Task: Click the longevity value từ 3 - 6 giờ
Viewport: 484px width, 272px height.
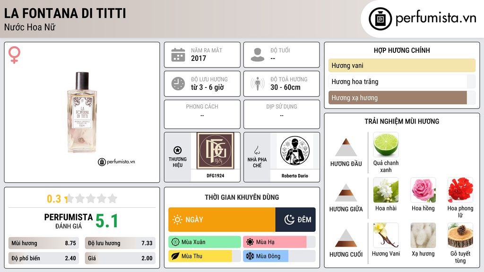Action: [207, 87]
